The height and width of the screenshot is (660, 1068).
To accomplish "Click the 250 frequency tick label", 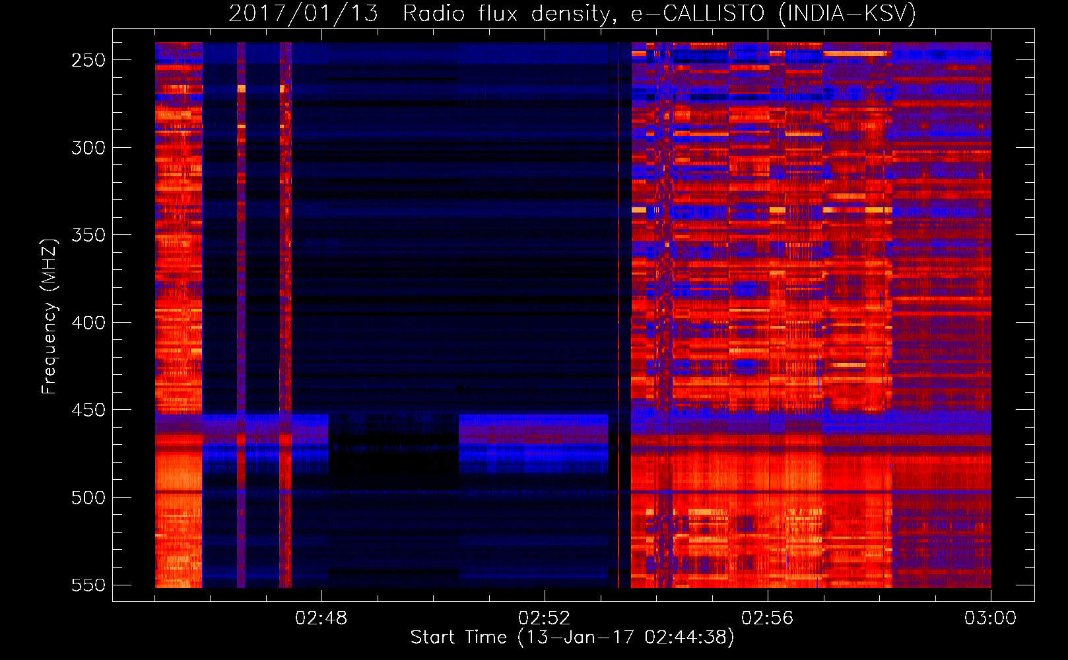I will (88, 60).
